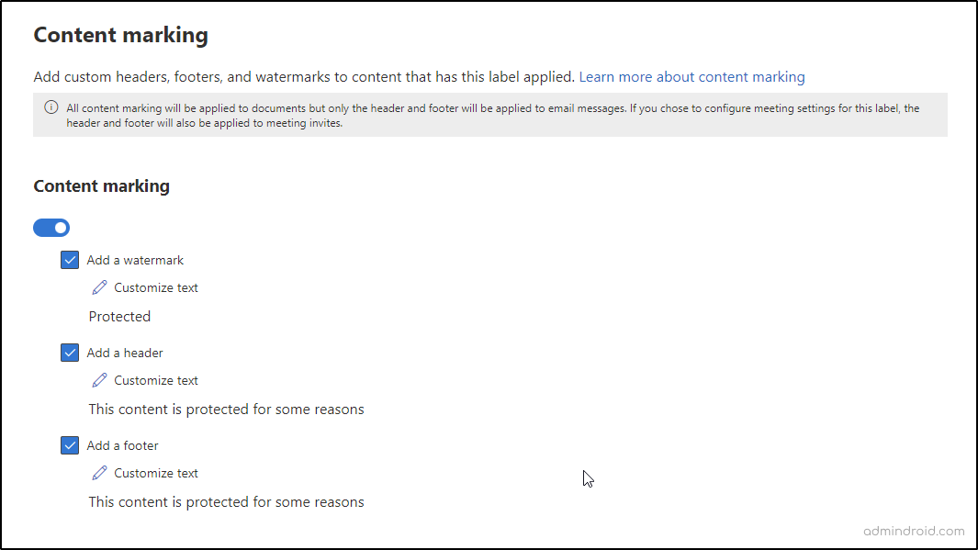Click Customize text under Add a footer
This screenshot has width=978, height=550.
pos(156,473)
